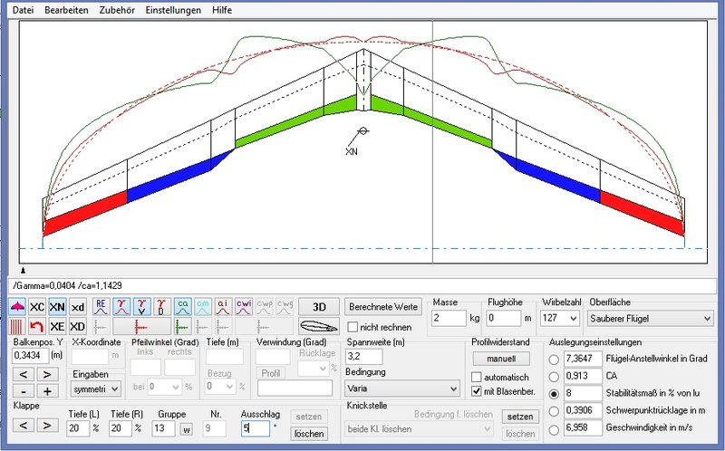Enable the 'nicht rechnen' checkbox
The height and width of the screenshot is (451, 725).
[353, 327]
